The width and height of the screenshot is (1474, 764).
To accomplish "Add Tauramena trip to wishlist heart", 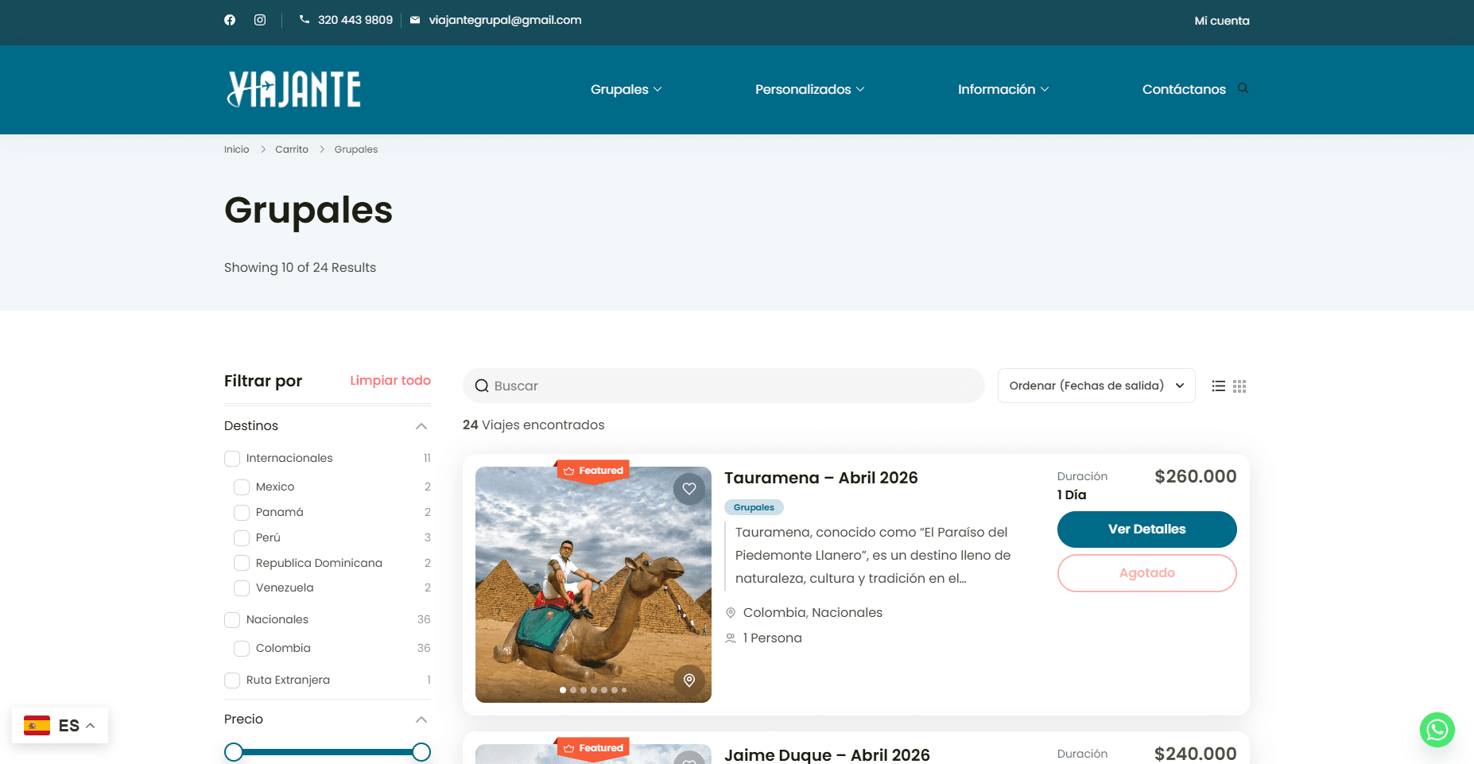I will (x=689, y=489).
